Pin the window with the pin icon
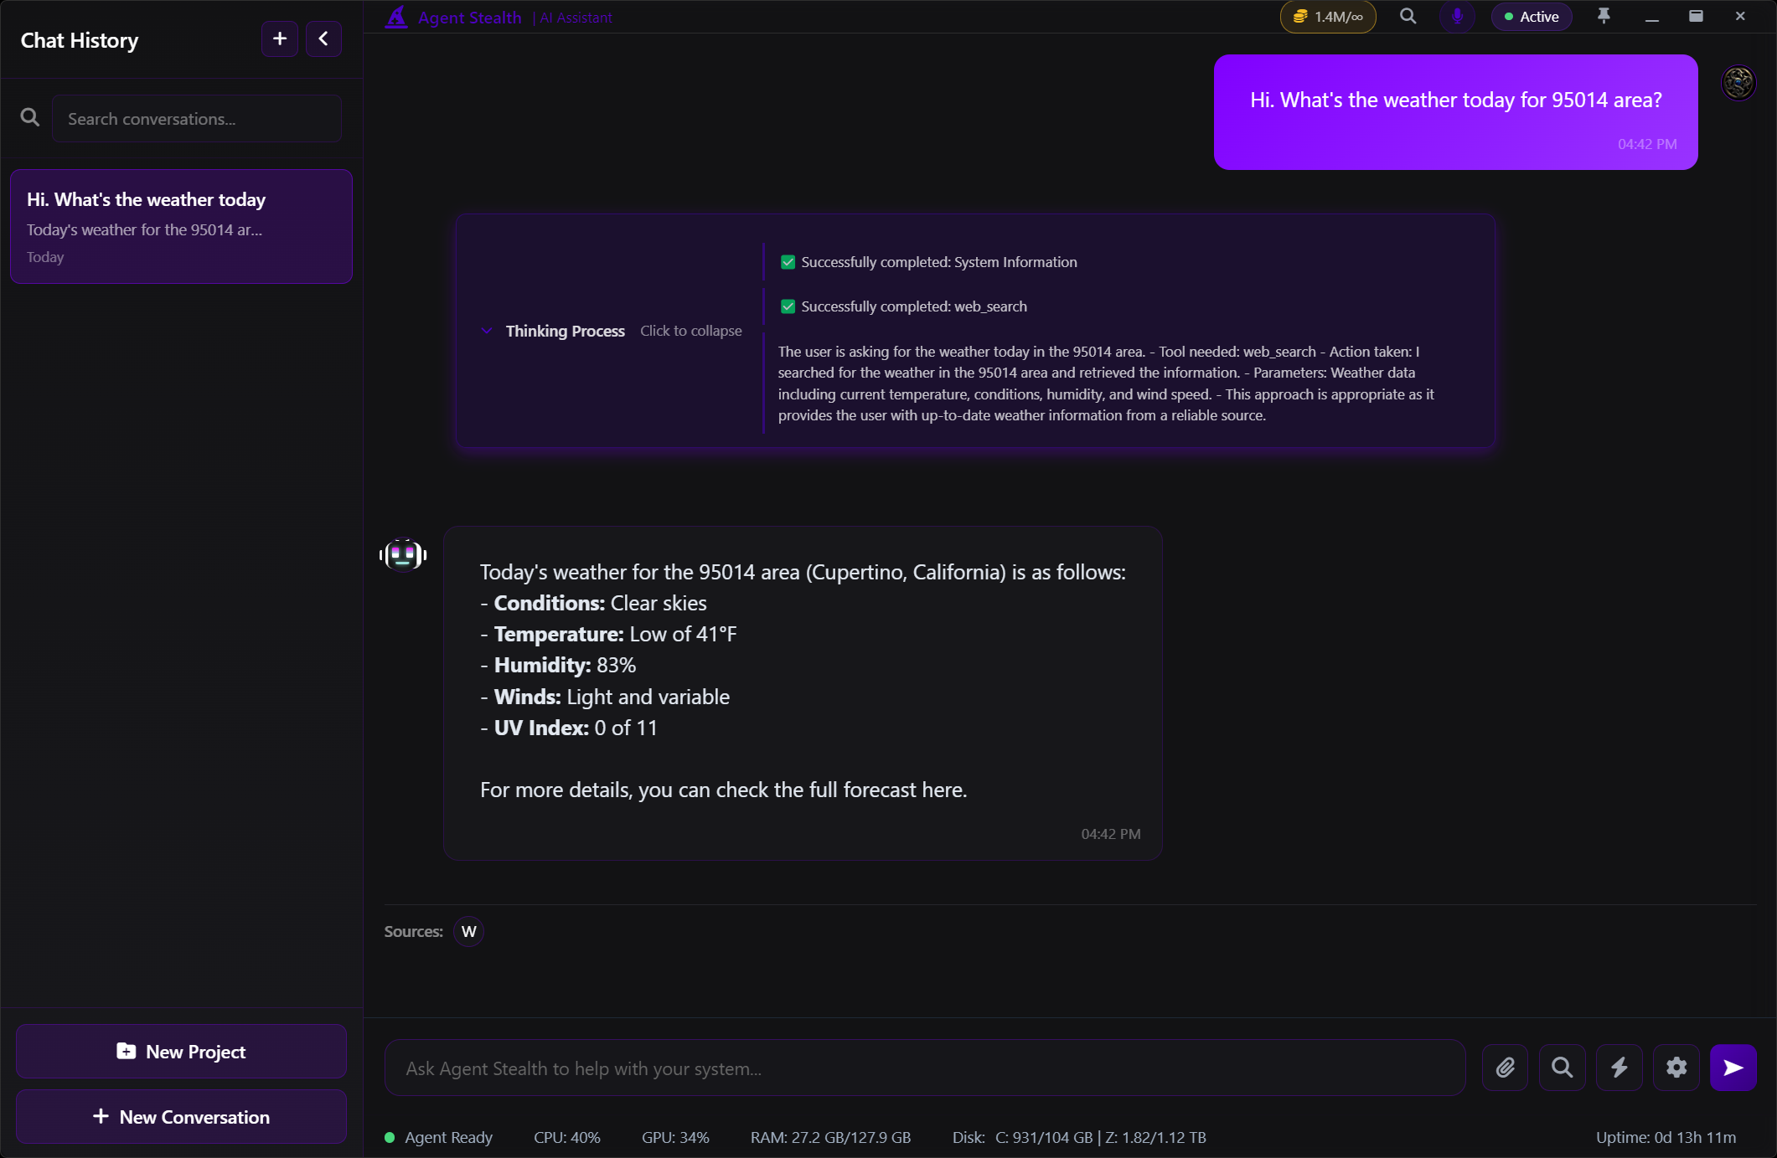The image size is (1777, 1158). (x=1604, y=17)
